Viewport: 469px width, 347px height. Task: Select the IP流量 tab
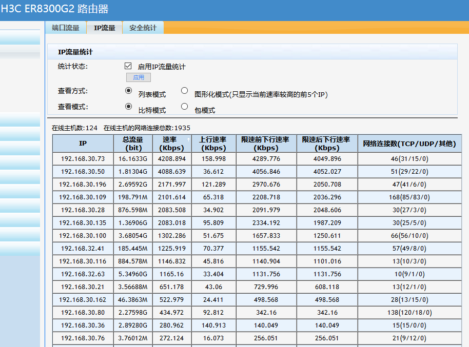(104, 28)
